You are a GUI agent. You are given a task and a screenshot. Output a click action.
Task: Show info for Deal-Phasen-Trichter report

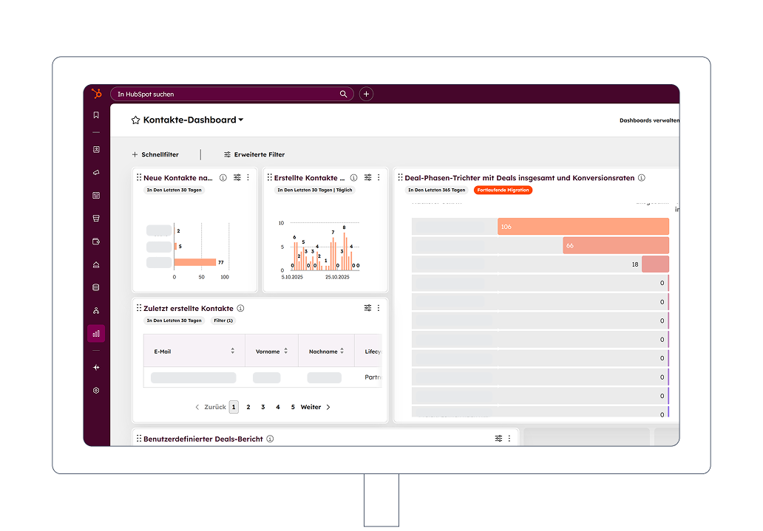coord(642,178)
